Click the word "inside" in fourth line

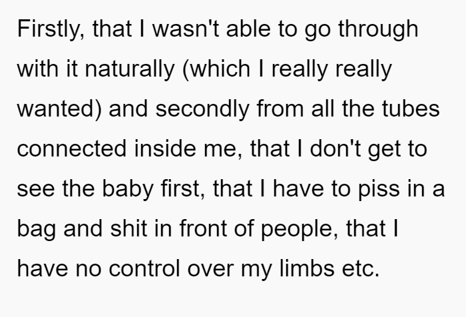[165, 149]
